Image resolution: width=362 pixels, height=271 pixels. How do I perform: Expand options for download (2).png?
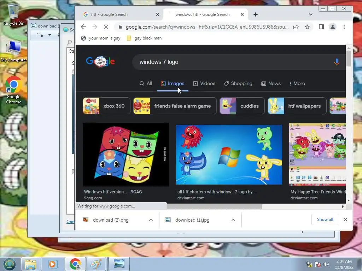(151, 220)
